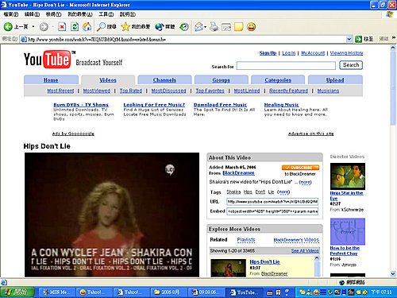The height and width of the screenshot is (298, 397).
Task: Open the Help menu, the last menu bar item
Action: [128, 14]
